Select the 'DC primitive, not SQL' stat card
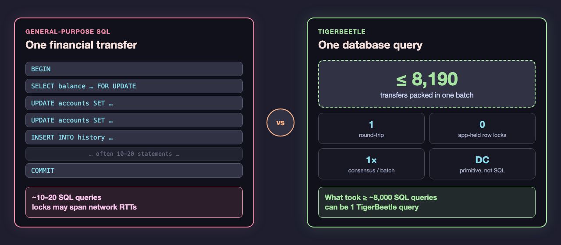This screenshot has height=245, width=561. pyautogui.click(x=482, y=164)
